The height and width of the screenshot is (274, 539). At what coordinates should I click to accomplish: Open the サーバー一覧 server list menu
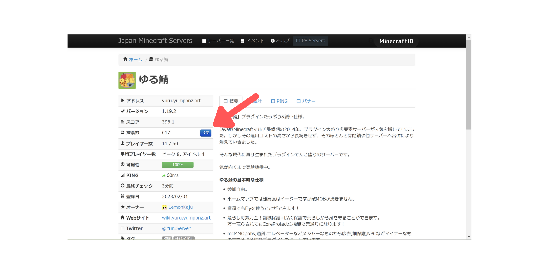(x=218, y=41)
